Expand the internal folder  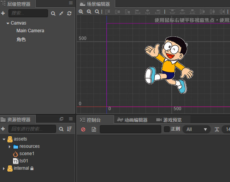tap(4, 169)
